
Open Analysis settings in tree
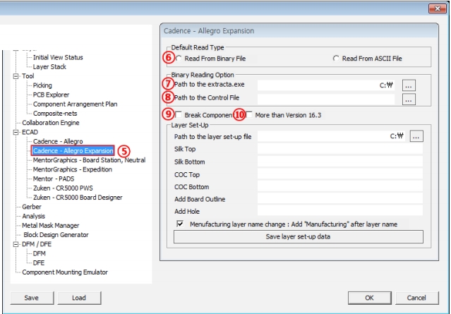(x=33, y=216)
